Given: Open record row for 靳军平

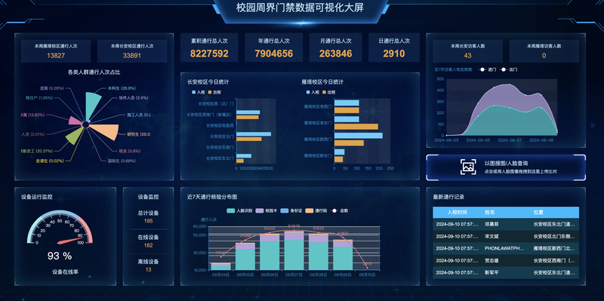Looking at the screenshot, I should pos(506,272).
